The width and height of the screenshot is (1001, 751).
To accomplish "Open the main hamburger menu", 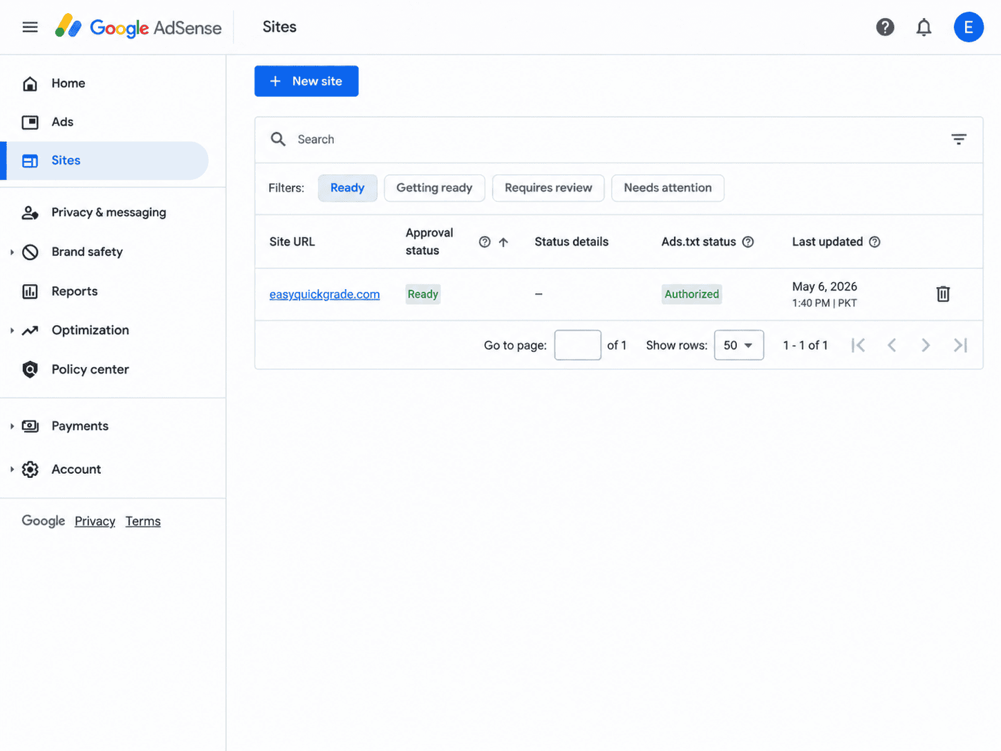I will coord(30,27).
